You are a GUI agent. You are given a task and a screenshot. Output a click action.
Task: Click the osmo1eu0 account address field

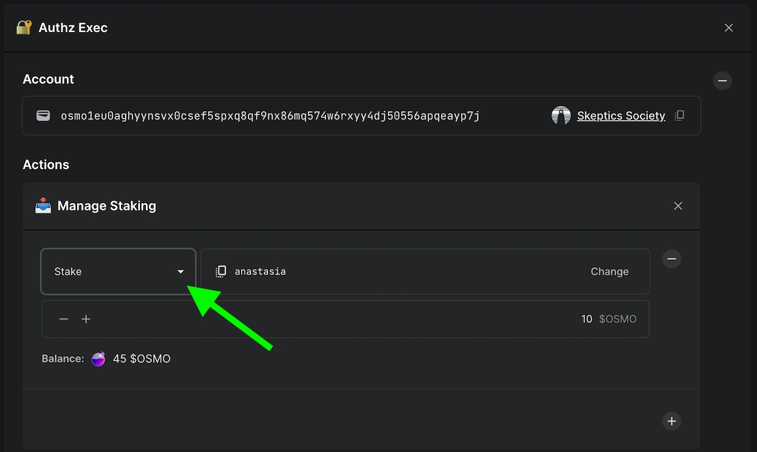(x=270, y=115)
